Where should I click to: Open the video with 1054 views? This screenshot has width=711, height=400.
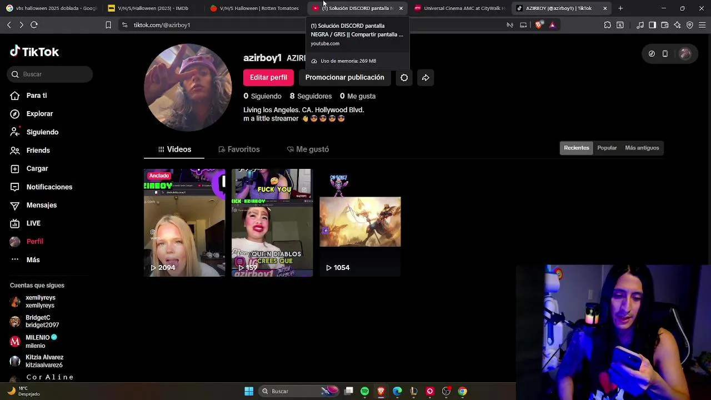click(360, 223)
